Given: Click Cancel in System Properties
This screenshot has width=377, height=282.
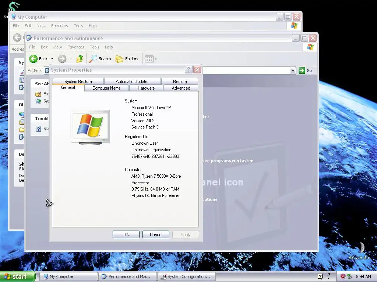Looking at the screenshot, I should [x=156, y=235].
